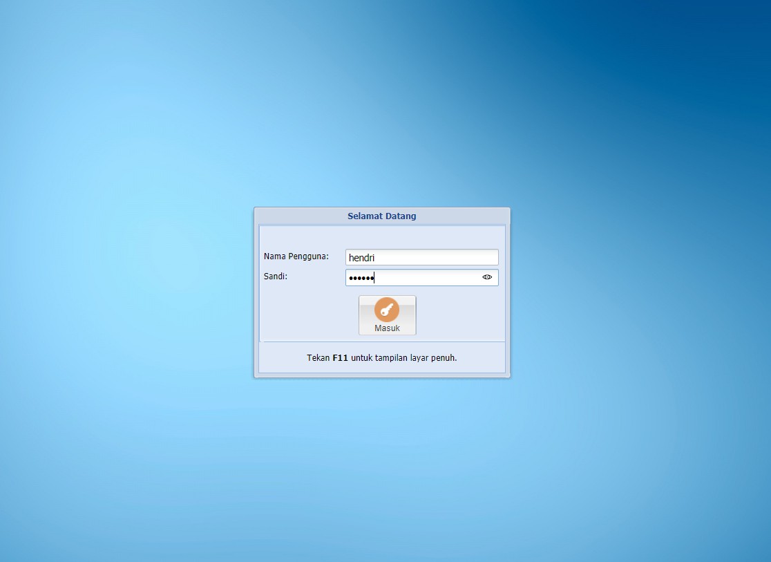The image size is (771, 562).
Task: Focus the Nama Pengguna input field
Action: [421, 257]
